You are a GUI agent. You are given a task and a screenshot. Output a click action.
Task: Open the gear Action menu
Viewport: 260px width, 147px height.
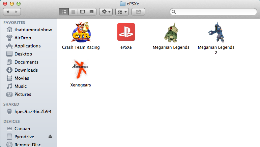[x=106, y=12]
